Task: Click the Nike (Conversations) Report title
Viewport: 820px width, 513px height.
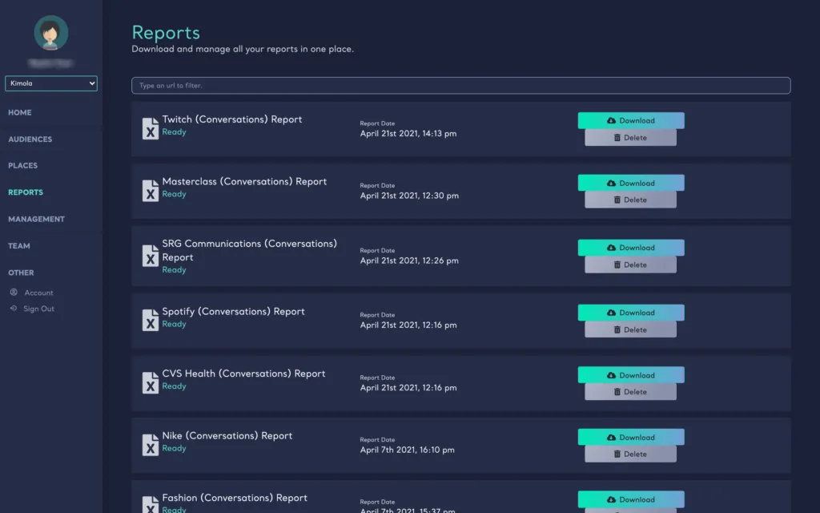Action: (x=227, y=436)
